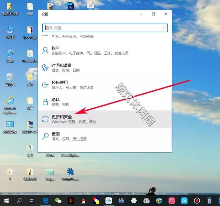Open the 隐私 privacy lock icon
This screenshot has height=206, width=220.
pos(45,102)
